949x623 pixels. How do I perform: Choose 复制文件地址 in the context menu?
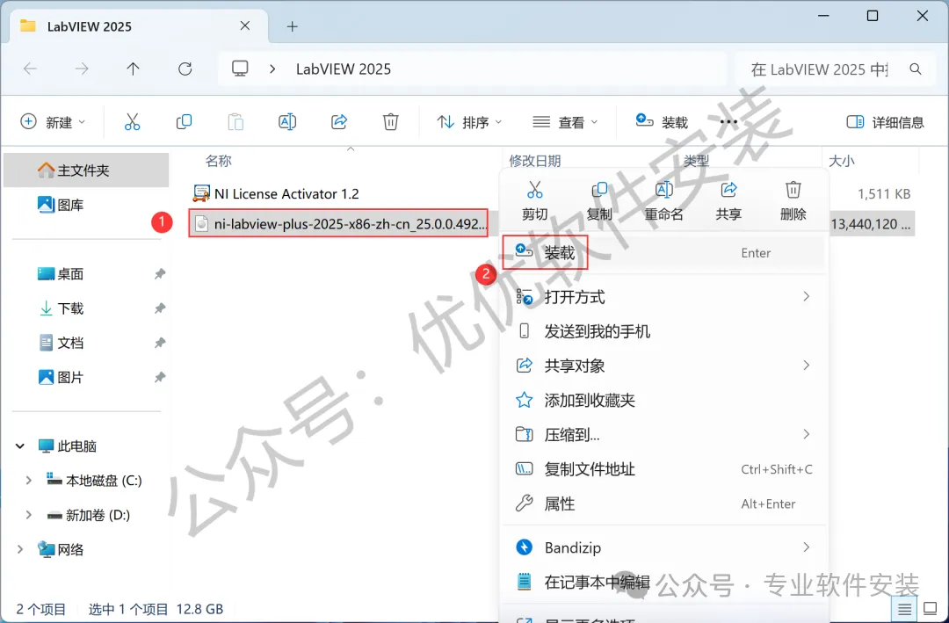(664, 469)
